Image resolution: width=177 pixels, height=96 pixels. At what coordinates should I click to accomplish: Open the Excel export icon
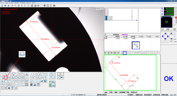50,82
